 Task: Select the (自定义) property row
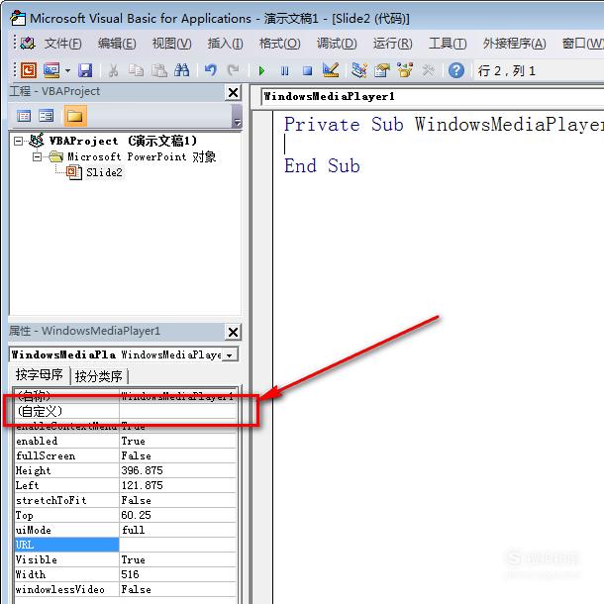tap(125, 411)
